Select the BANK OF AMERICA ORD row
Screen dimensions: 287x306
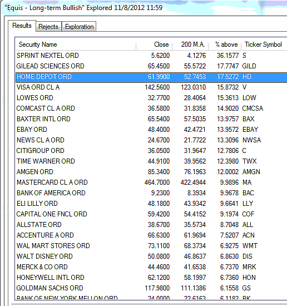tap(151, 193)
